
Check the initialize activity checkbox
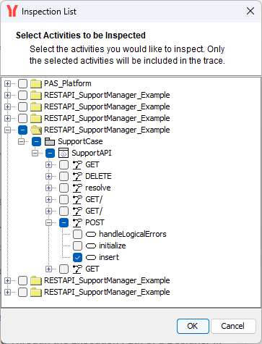point(77,246)
